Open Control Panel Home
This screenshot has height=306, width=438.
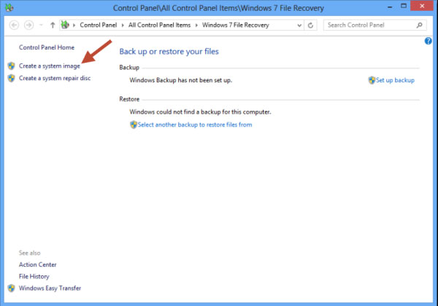click(47, 47)
